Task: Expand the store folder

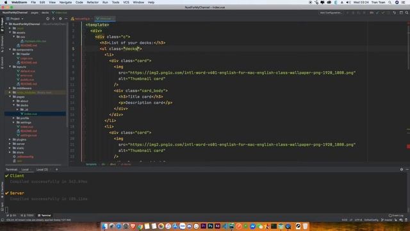Action: [x=10, y=152]
